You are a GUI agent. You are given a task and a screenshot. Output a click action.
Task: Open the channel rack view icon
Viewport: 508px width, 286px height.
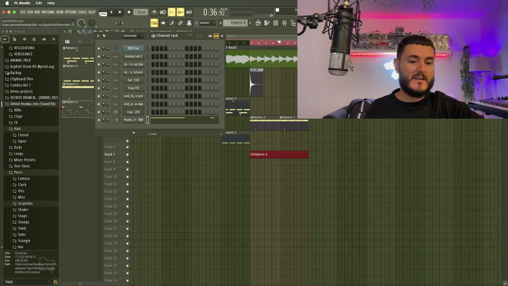point(275,23)
